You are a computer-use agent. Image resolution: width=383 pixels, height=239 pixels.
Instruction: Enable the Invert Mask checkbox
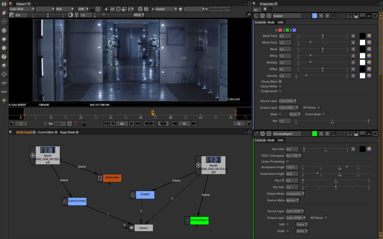(x=323, y=114)
